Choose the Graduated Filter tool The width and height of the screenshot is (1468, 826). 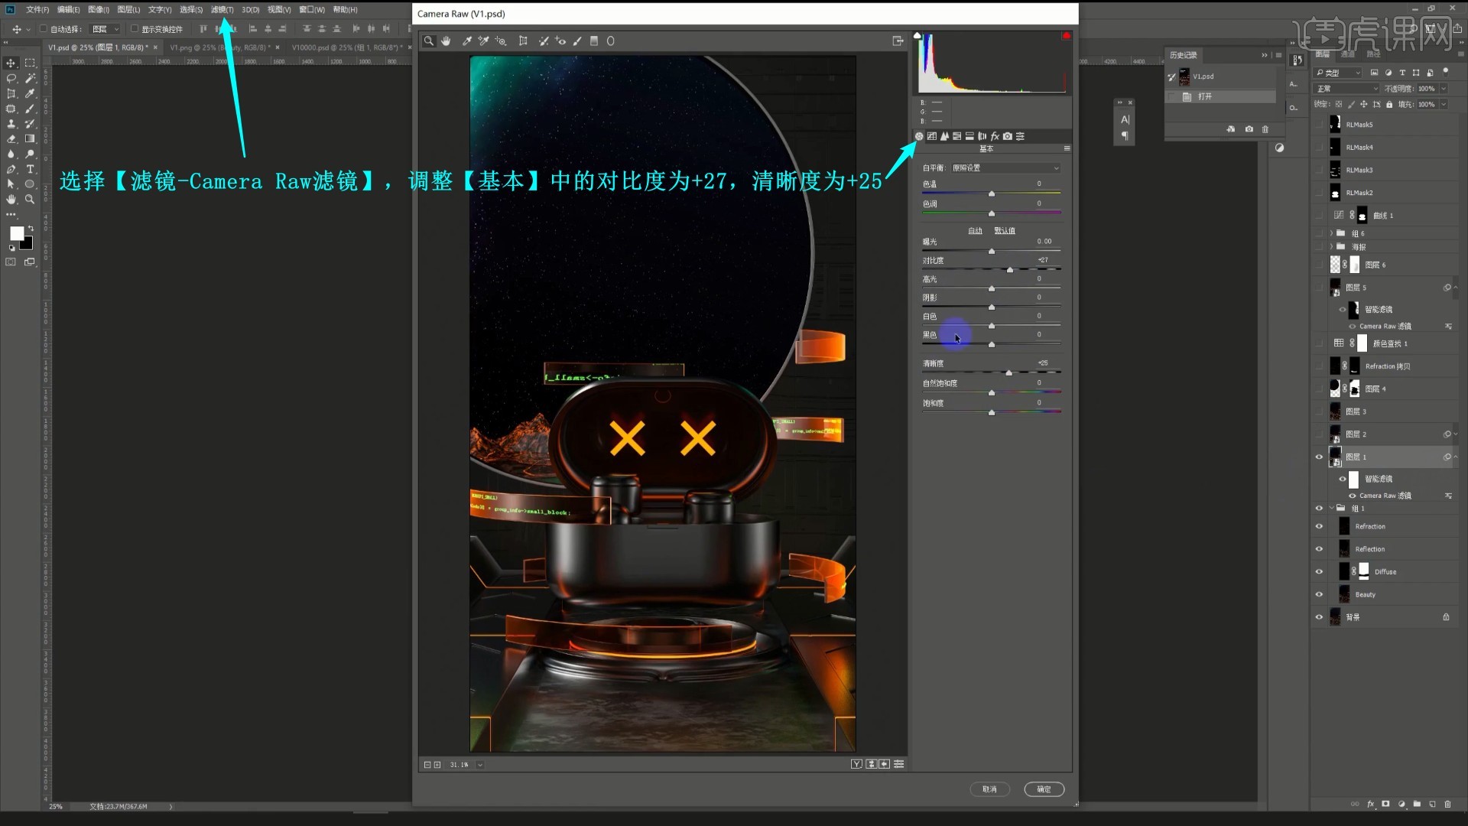point(594,41)
